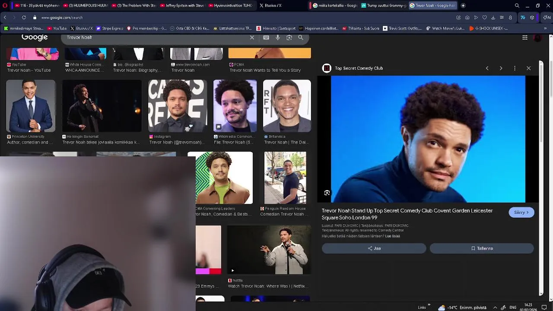Open the three-dot preview options menu

pyautogui.click(x=515, y=68)
